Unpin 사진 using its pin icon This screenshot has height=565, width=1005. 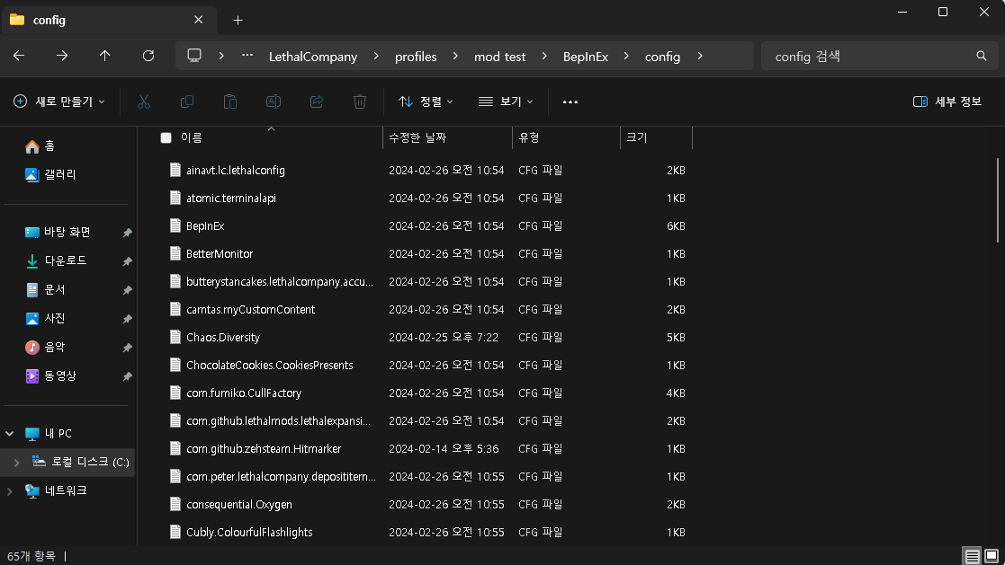pyautogui.click(x=127, y=319)
